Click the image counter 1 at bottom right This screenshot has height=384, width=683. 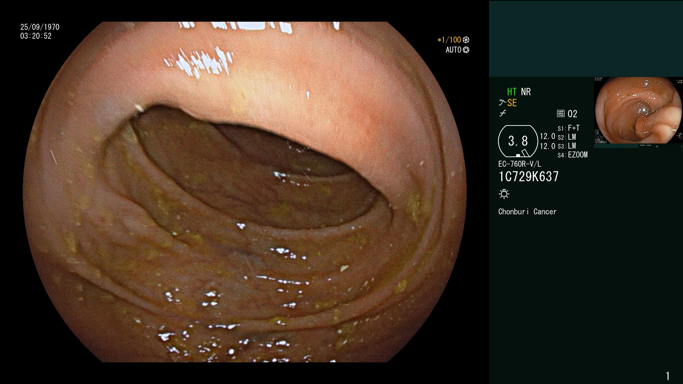click(668, 376)
